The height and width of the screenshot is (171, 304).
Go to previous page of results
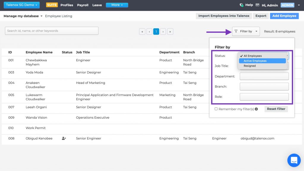(149, 32)
